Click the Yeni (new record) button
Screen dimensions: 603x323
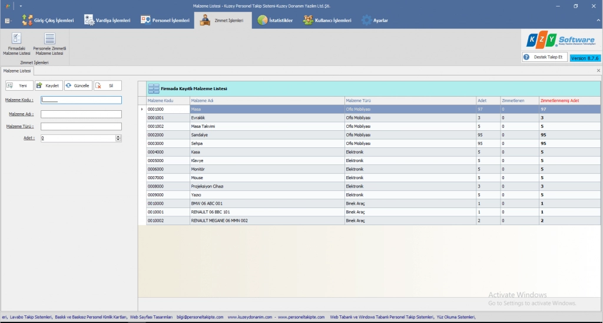coord(19,85)
